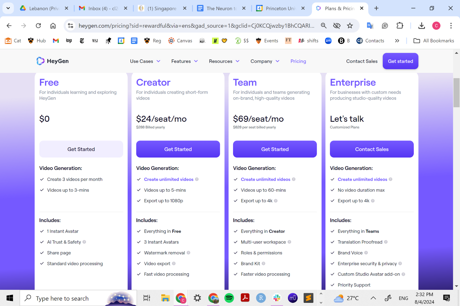Click the info icon beside Brand Kit

click(264, 264)
